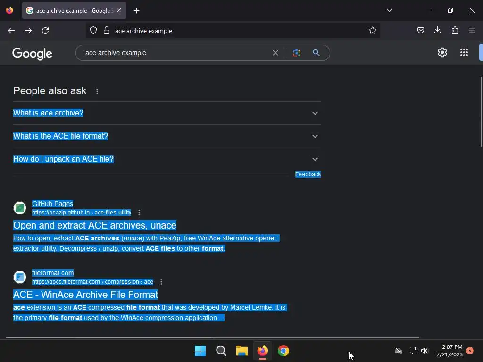Open the volume control tray icon
Image resolution: width=483 pixels, height=362 pixels.
(x=425, y=351)
